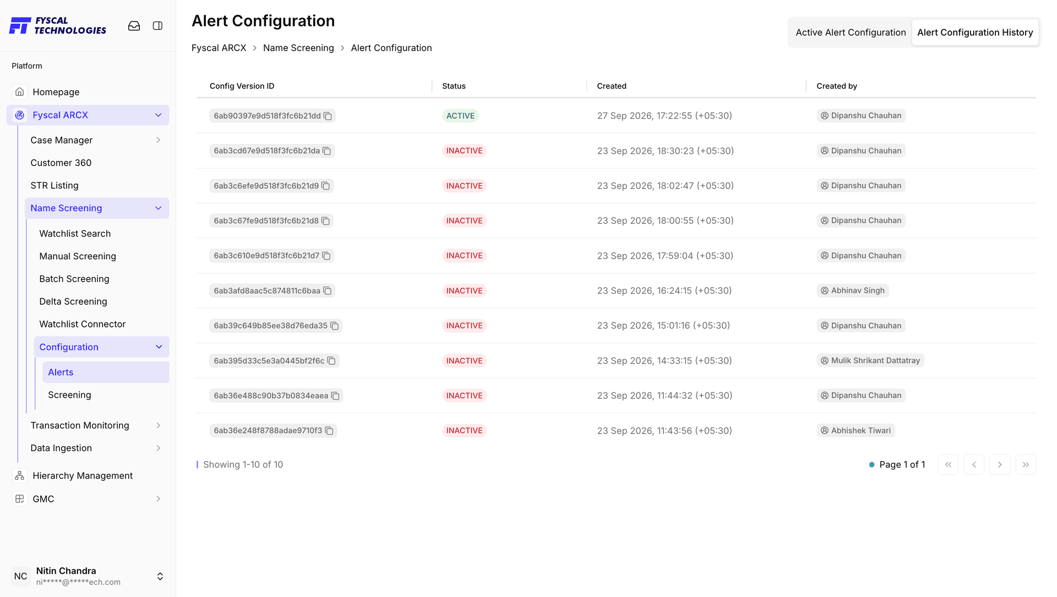Click the Hierarchy Management icon
The height and width of the screenshot is (597, 1057).
(x=20, y=475)
